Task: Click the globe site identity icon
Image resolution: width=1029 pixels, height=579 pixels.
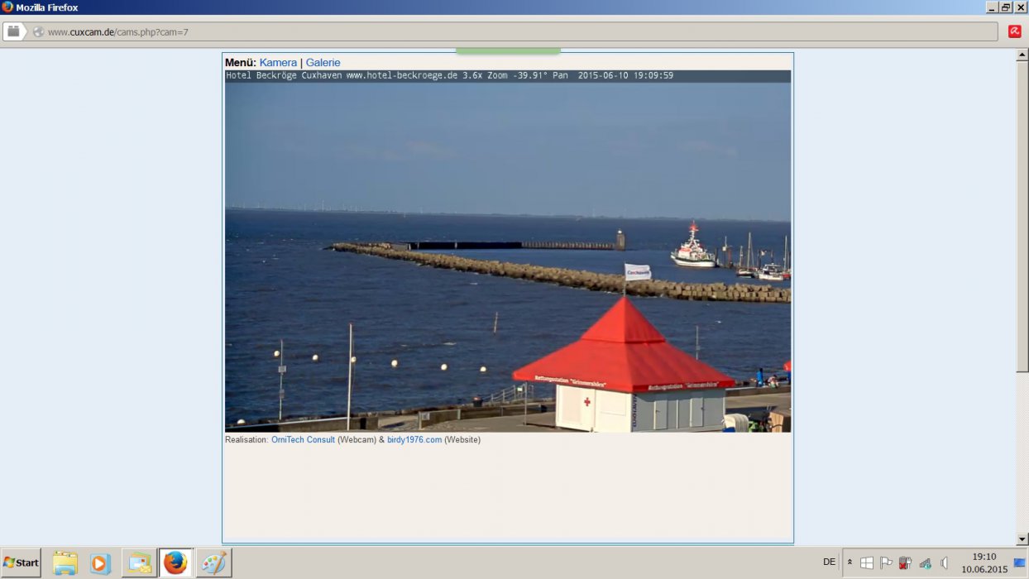Action: 38,32
